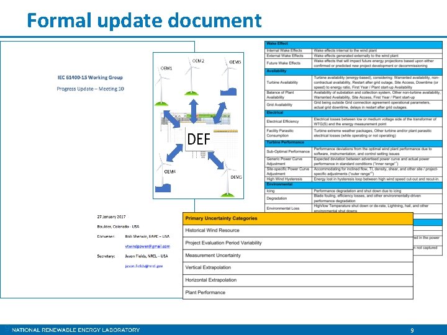Click the 'Environmental' section header
This screenshot has width=447, height=335.
point(353,185)
